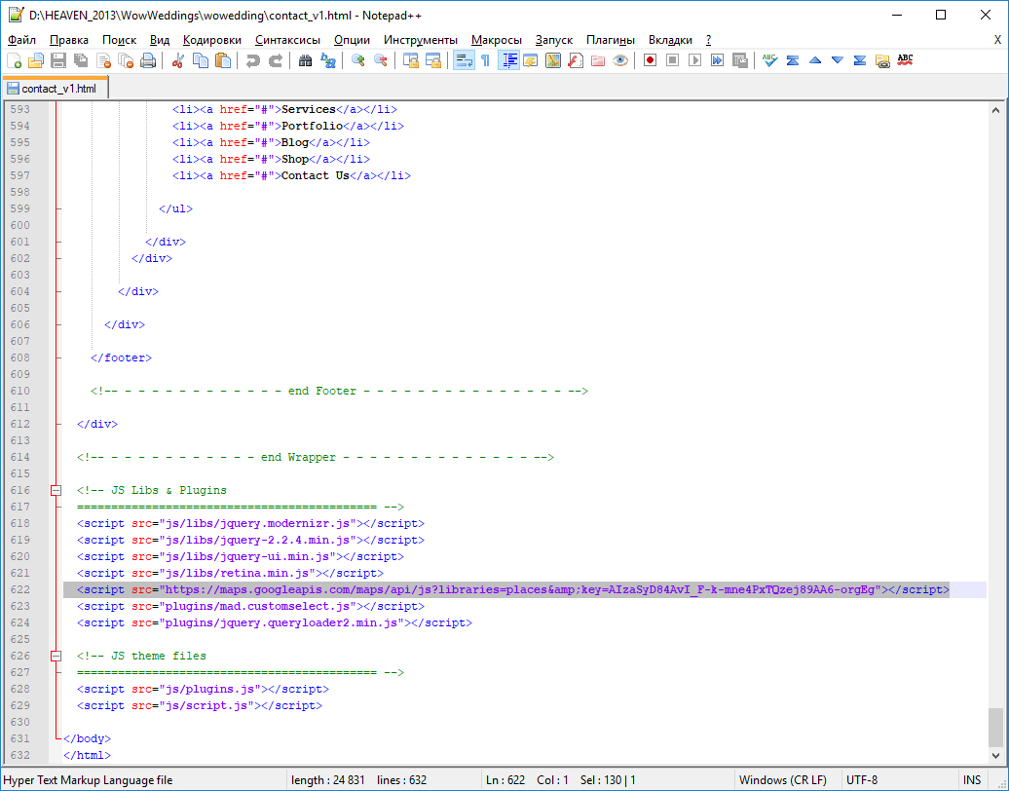Open the Плагины menu

610,40
